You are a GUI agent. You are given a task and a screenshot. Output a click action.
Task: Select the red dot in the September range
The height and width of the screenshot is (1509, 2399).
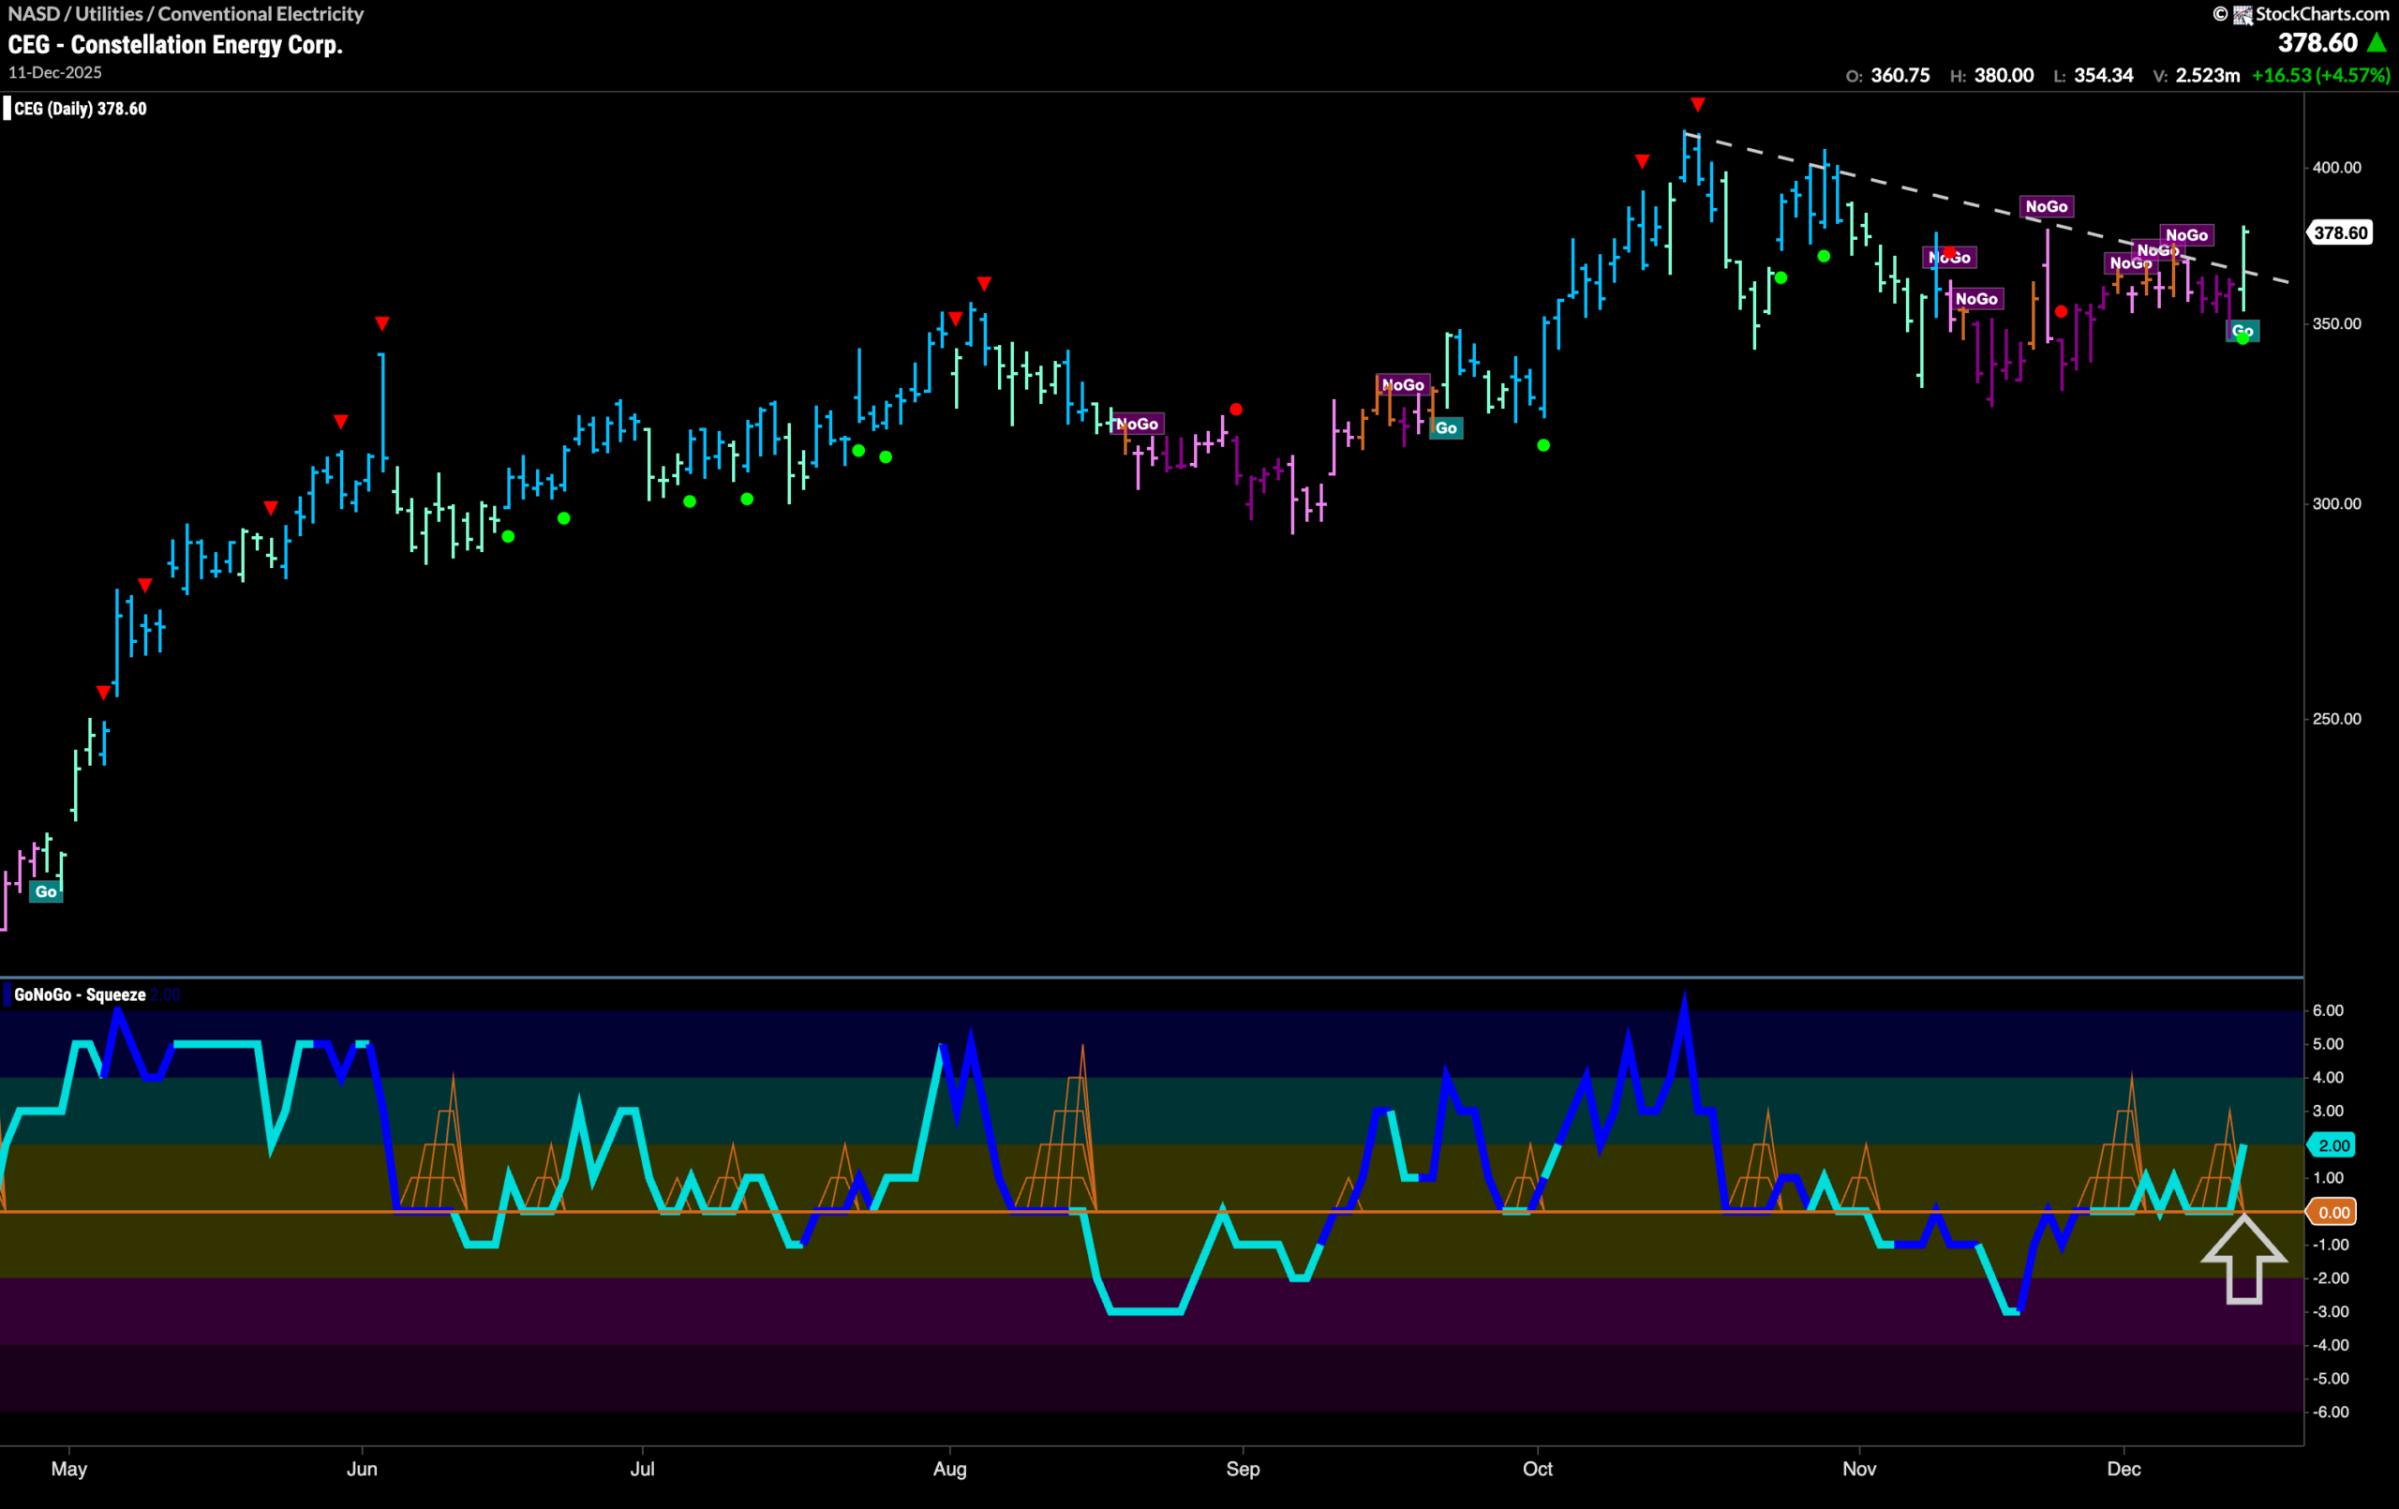coord(1236,409)
